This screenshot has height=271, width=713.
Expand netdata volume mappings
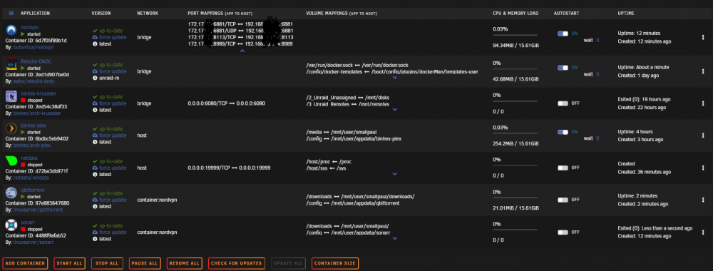pyautogui.click(x=395, y=174)
